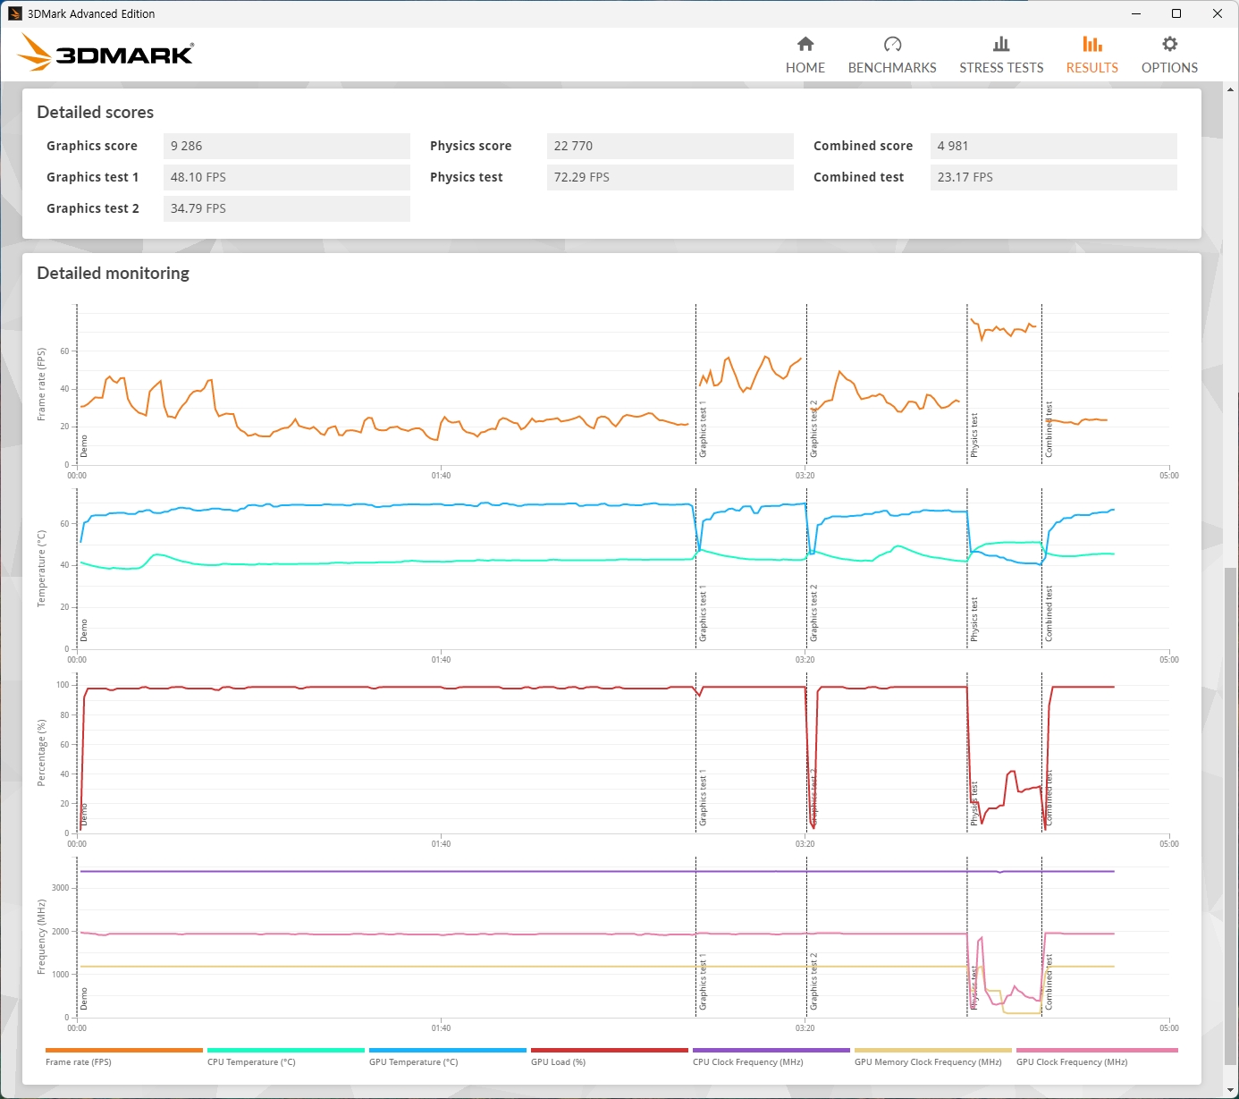Click the scrollbar up arrow
Image resolution: width=1239 pixels, height=1099 pixels.
[1231, 89]
